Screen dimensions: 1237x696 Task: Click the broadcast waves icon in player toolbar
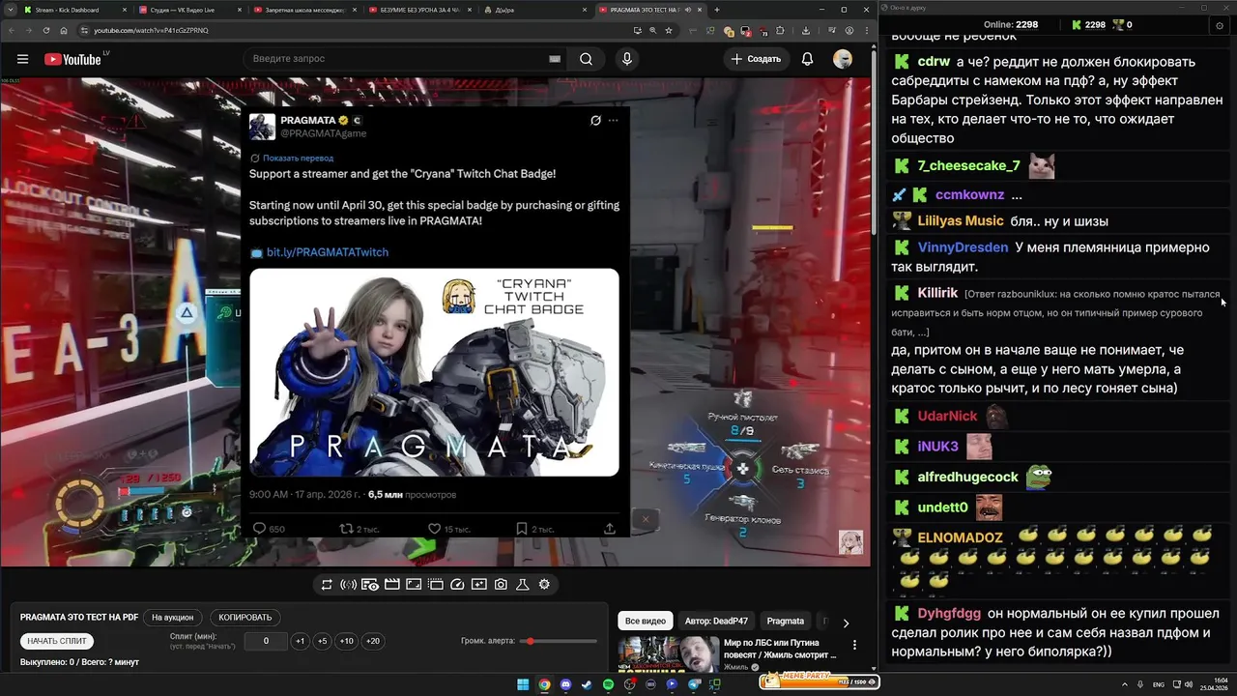coord(349,584)
